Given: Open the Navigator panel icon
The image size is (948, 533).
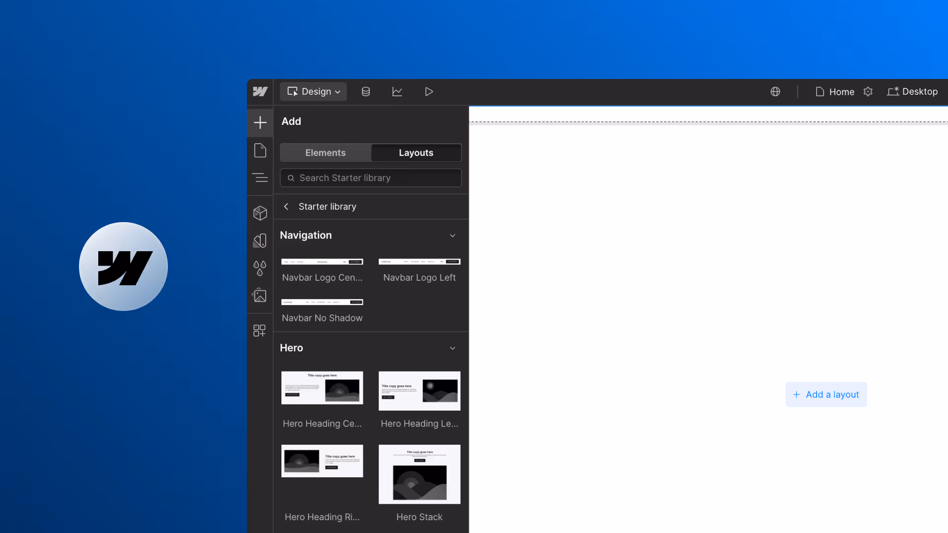Looking at the screenshot, I should pos(260,178).
